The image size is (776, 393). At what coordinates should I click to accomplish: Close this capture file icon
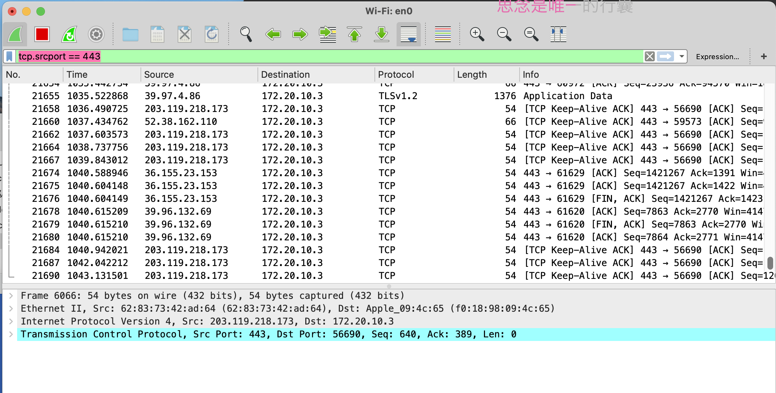(x=184, y=35)
